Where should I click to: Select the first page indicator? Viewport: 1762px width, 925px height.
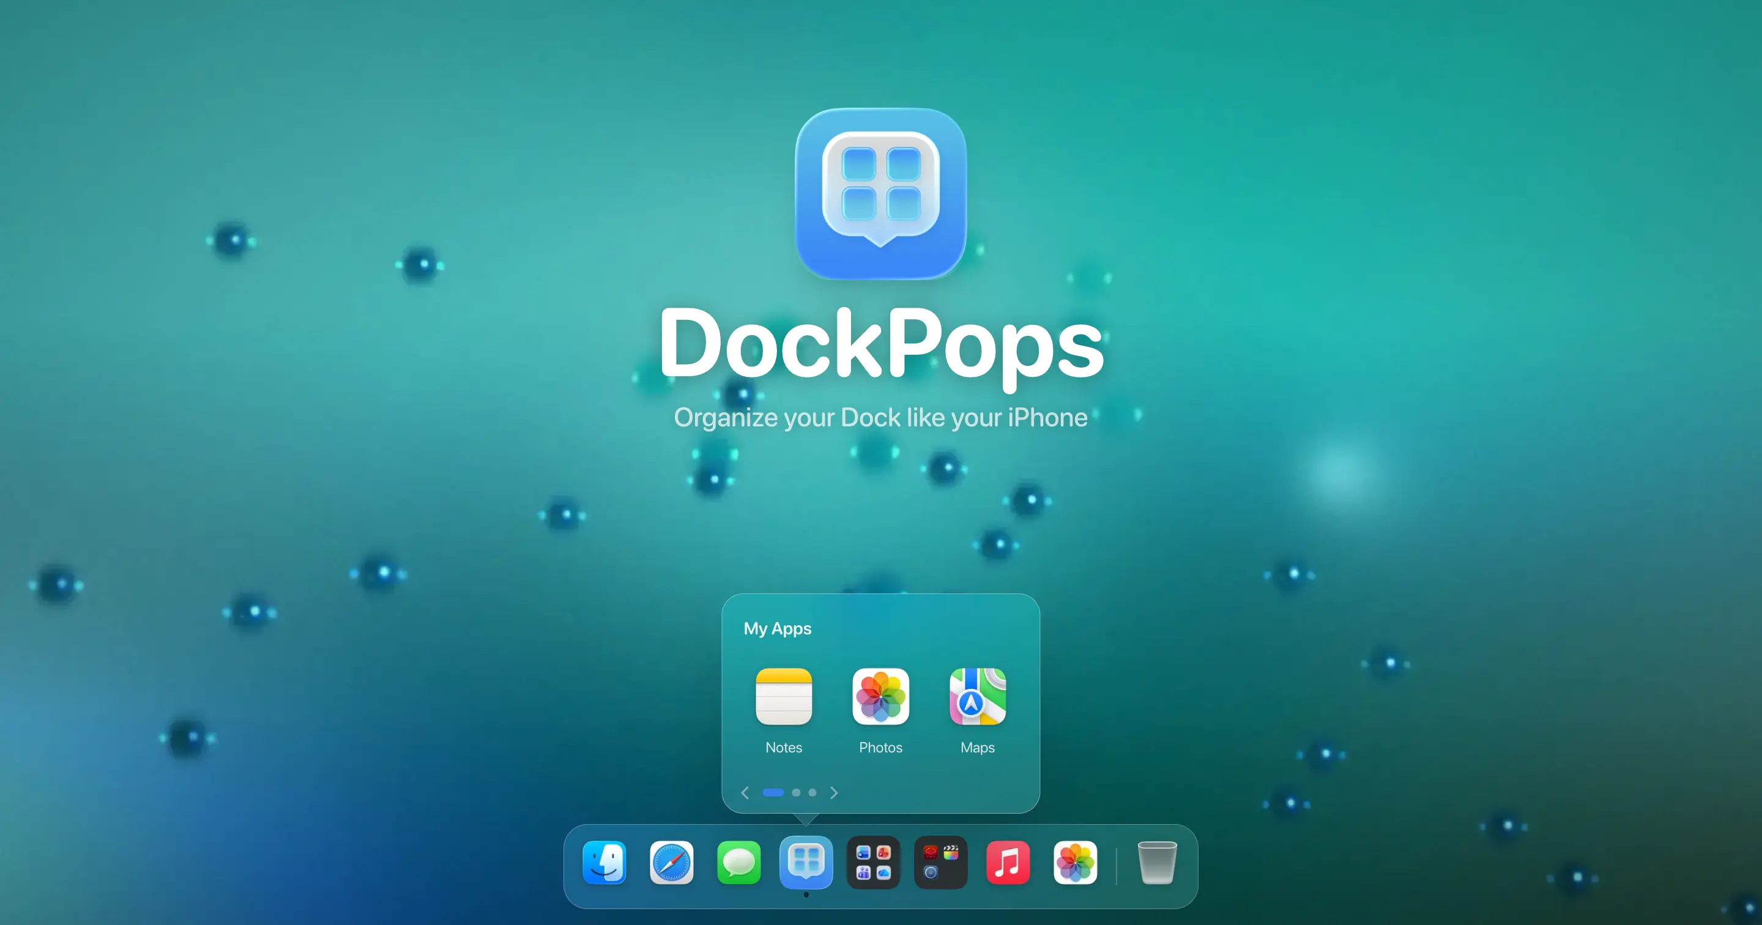[773, 792]
